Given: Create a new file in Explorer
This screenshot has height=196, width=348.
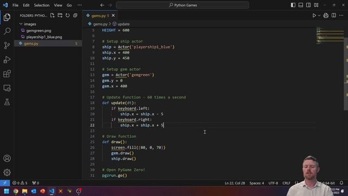Looking at the screenshot, I should 52,15.
